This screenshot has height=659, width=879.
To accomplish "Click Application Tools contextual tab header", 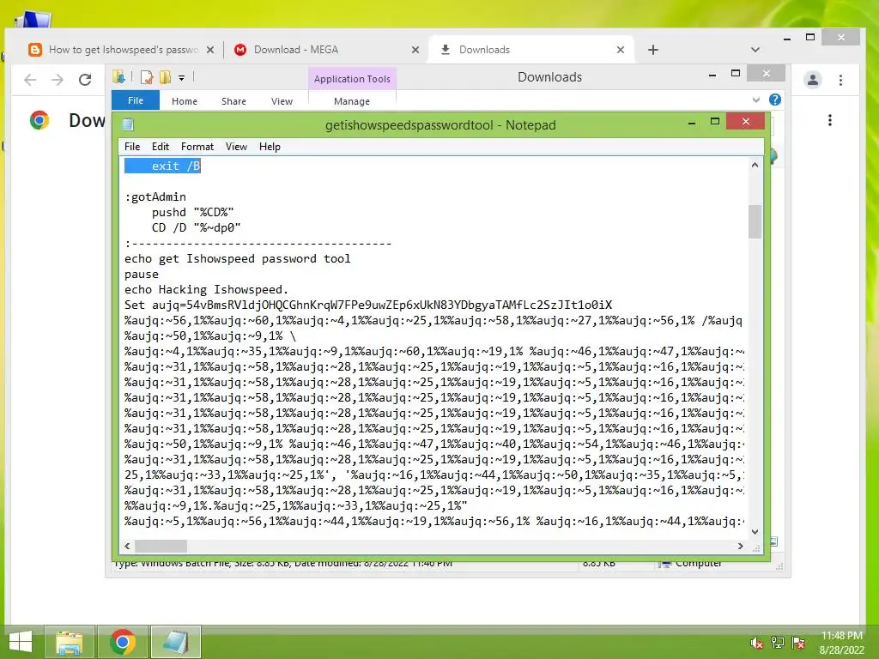I will [x=352, y=79].
